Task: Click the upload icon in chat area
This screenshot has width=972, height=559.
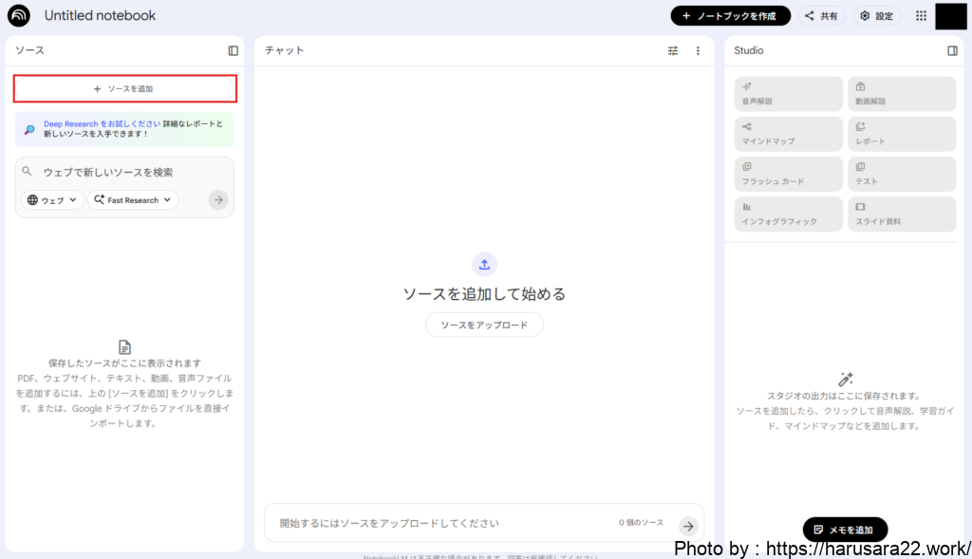Action: (x=484, y=265)
